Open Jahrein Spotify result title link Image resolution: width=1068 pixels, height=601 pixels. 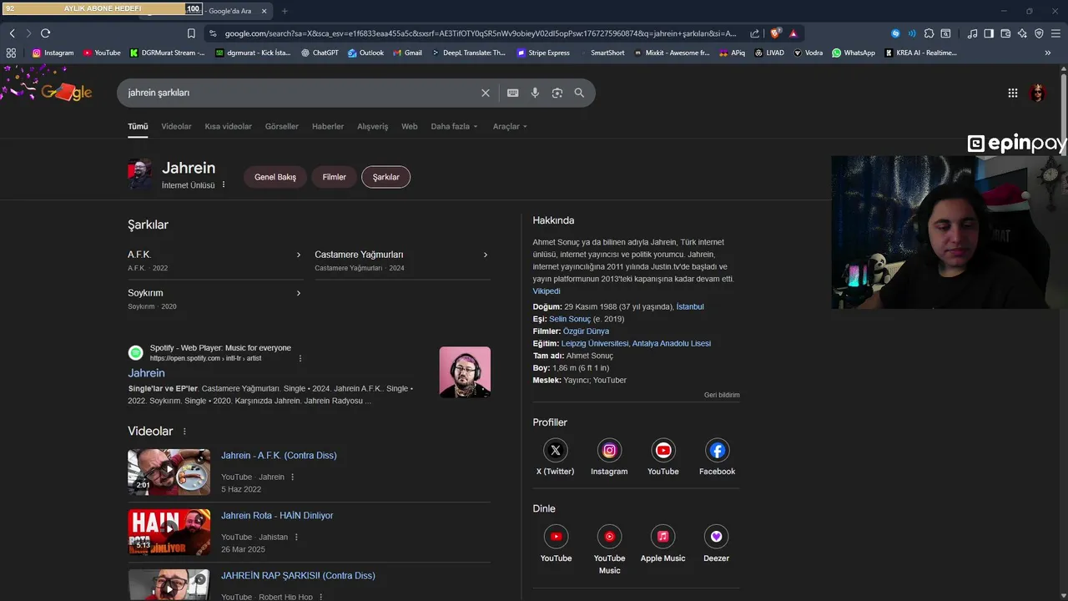pyautogui.click(x=146, y=373)
